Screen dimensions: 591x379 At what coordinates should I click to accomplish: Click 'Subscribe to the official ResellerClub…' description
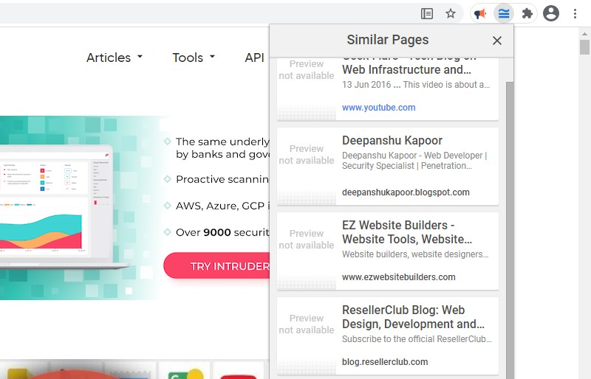[417, 339]
